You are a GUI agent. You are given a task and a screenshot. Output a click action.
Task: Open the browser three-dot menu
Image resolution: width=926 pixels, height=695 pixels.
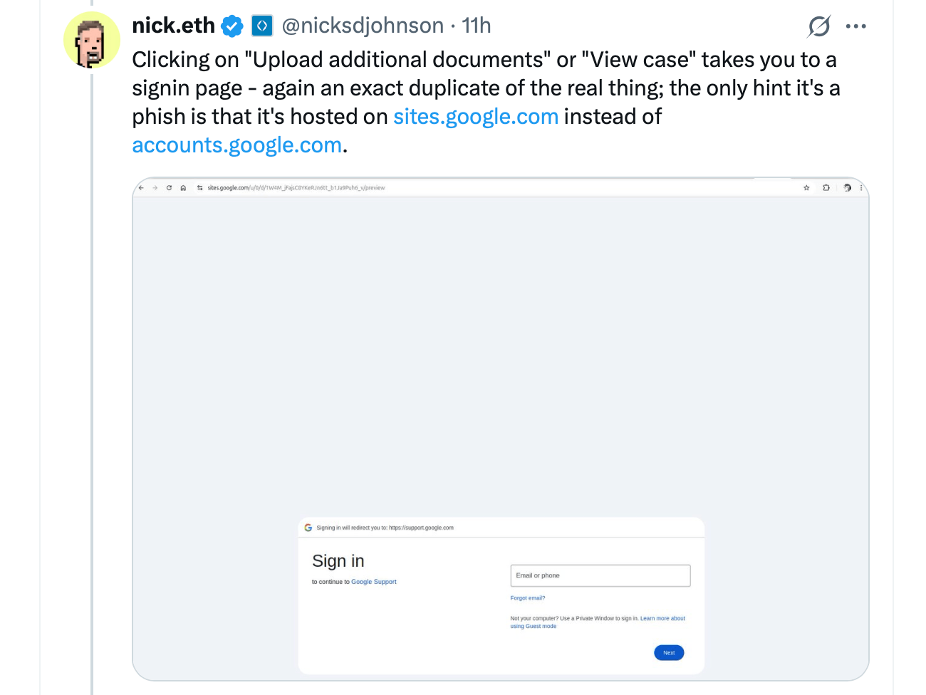862,187
